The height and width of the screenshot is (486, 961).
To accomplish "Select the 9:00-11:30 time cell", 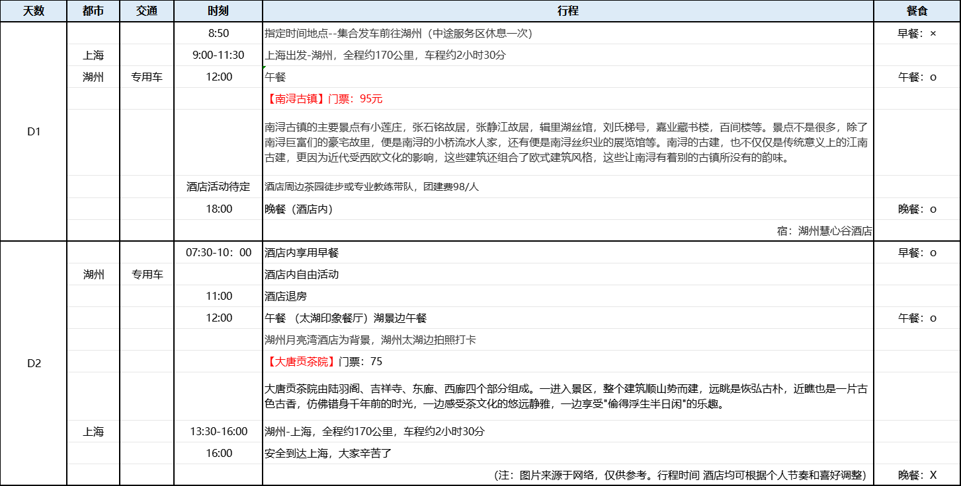I will (x=218, y=55).
